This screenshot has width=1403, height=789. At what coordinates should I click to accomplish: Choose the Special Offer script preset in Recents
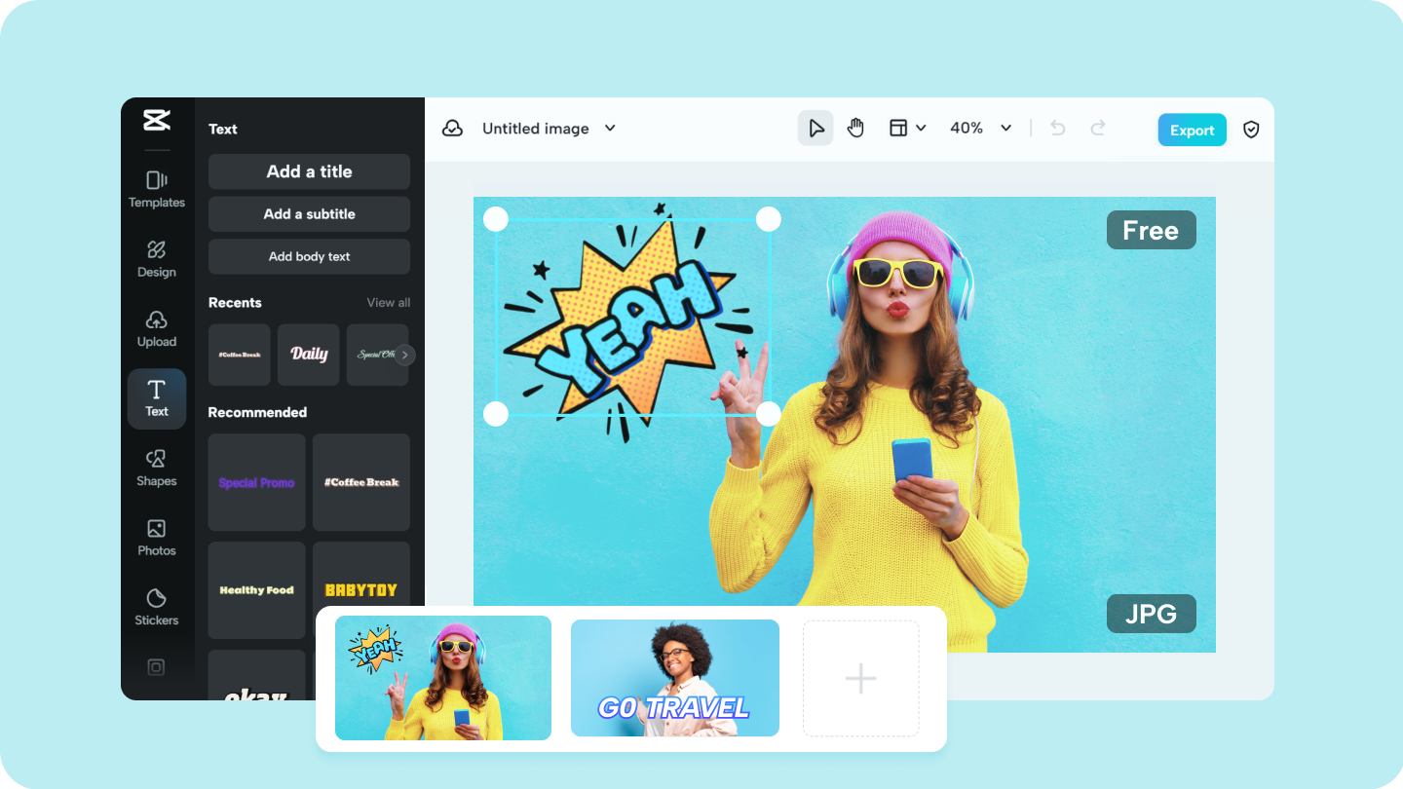coord(378,355)
